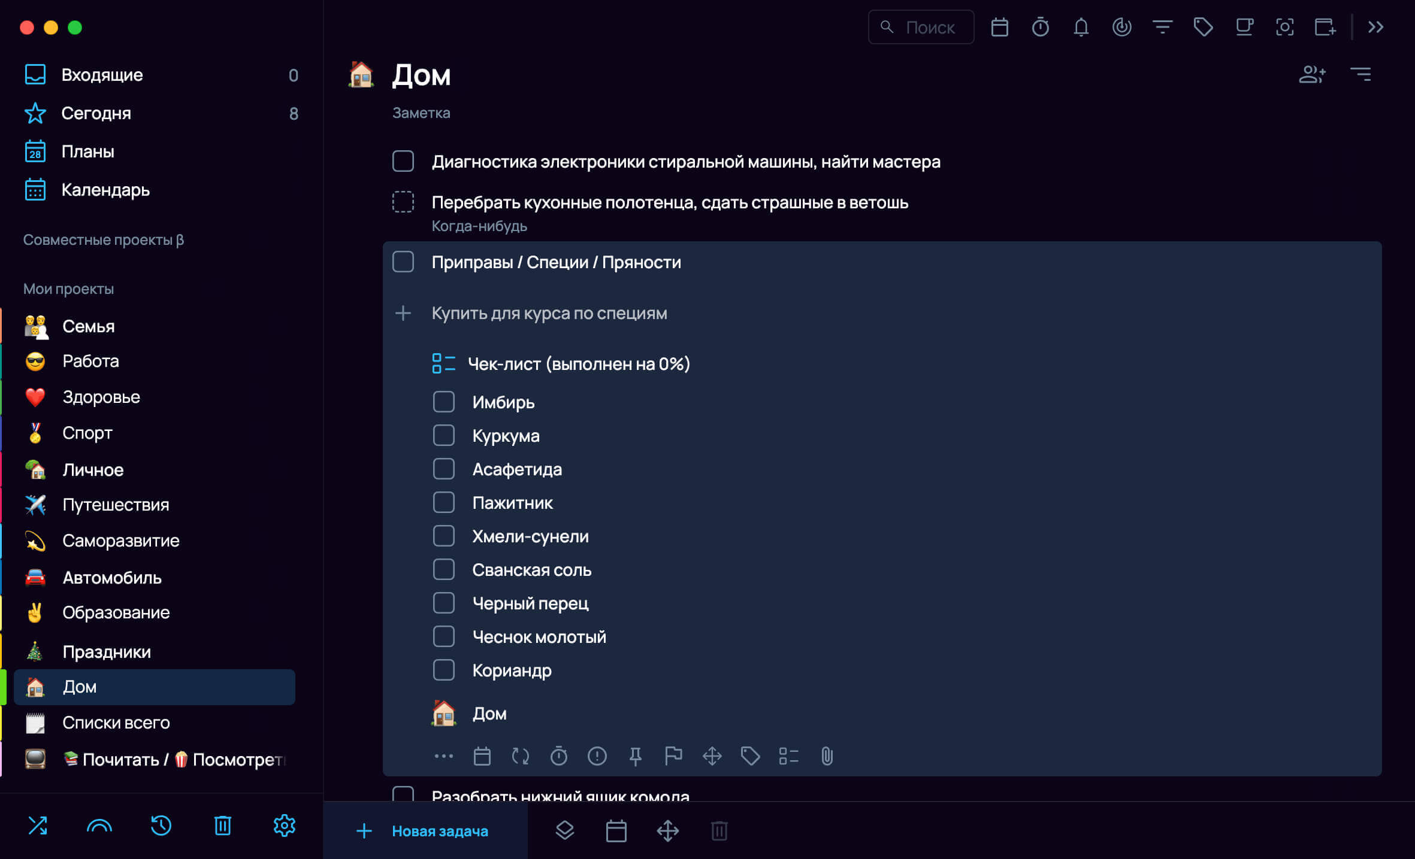Image resolution: width=1415 pixels, height=859 pixels.
Task: Check the Имбирь checklist item
Action: pyautogui.click(x=444, y=402)
